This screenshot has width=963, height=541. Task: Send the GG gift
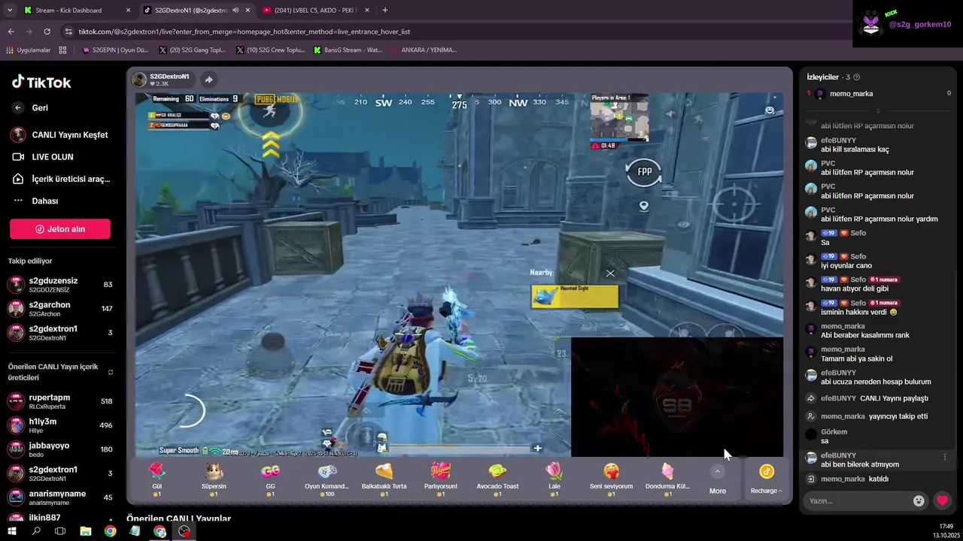click(270, 479)
